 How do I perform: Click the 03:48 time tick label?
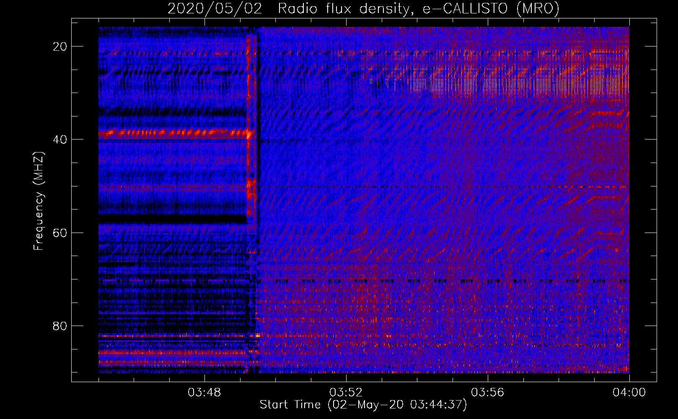pos(204,393)
